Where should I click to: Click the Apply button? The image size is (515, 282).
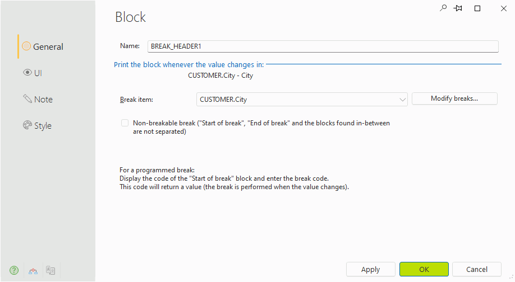tap(370, 269)
